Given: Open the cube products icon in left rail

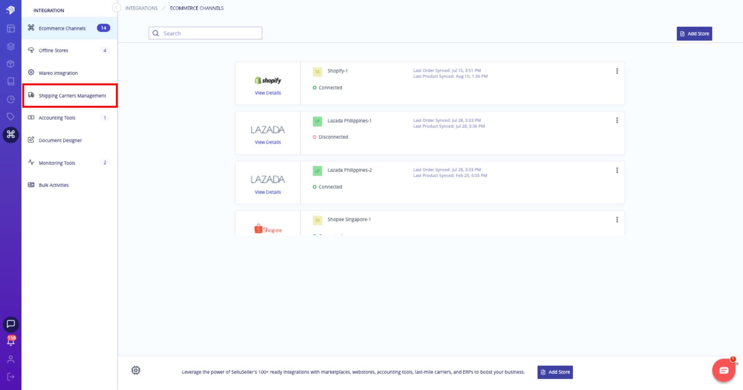Looking at the screenshot, I should [x=11, y=64].
